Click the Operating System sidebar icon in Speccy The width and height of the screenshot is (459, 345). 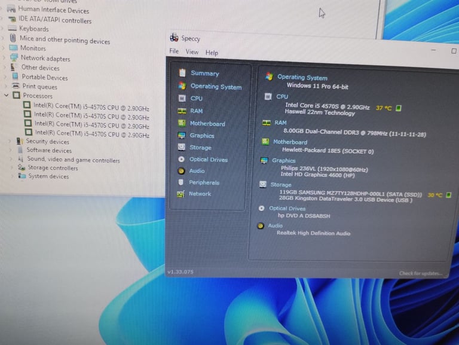[x=182, y=86]
